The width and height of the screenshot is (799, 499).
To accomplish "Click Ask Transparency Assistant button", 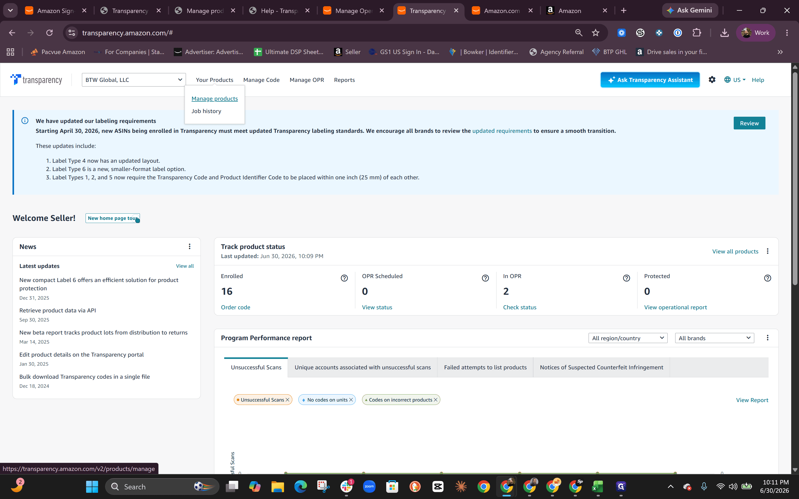I will (650, 80).
